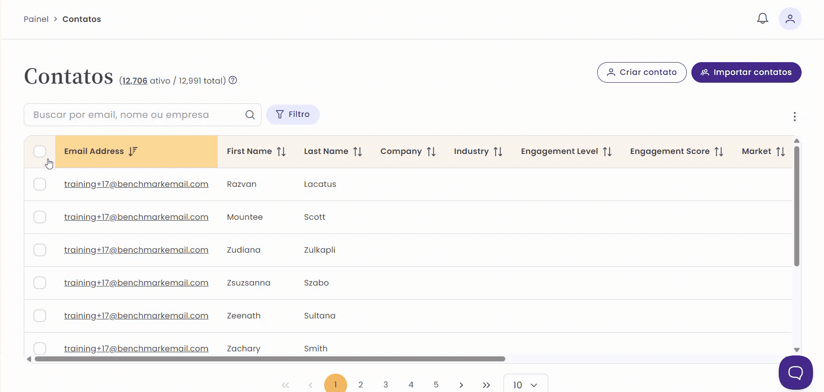Go to next page of contacts
This screenshot has height=392, width=824.
tap(461, 385)
